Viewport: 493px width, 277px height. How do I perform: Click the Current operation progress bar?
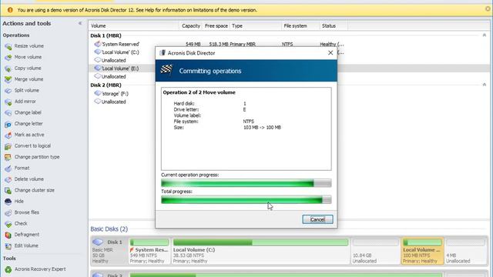(246, 183)
